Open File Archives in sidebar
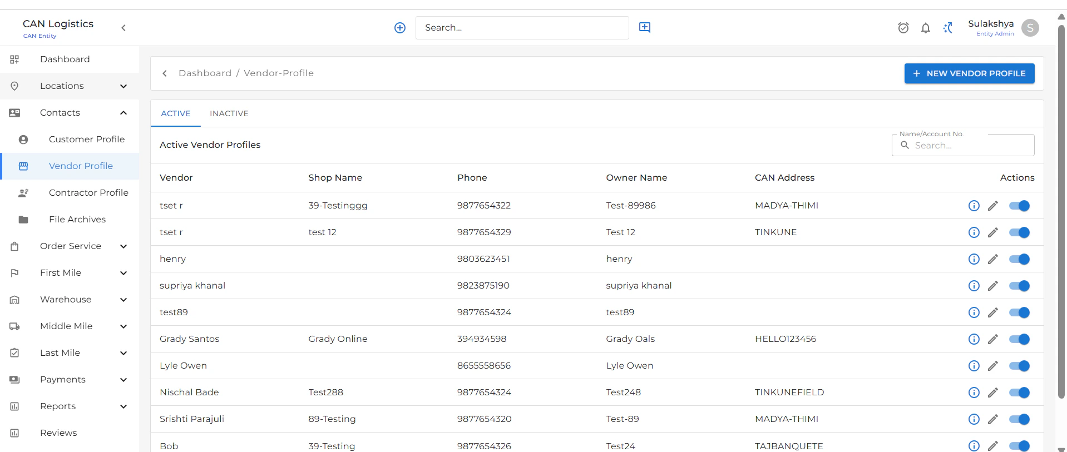1067x452 pixels. click(71, 220)
